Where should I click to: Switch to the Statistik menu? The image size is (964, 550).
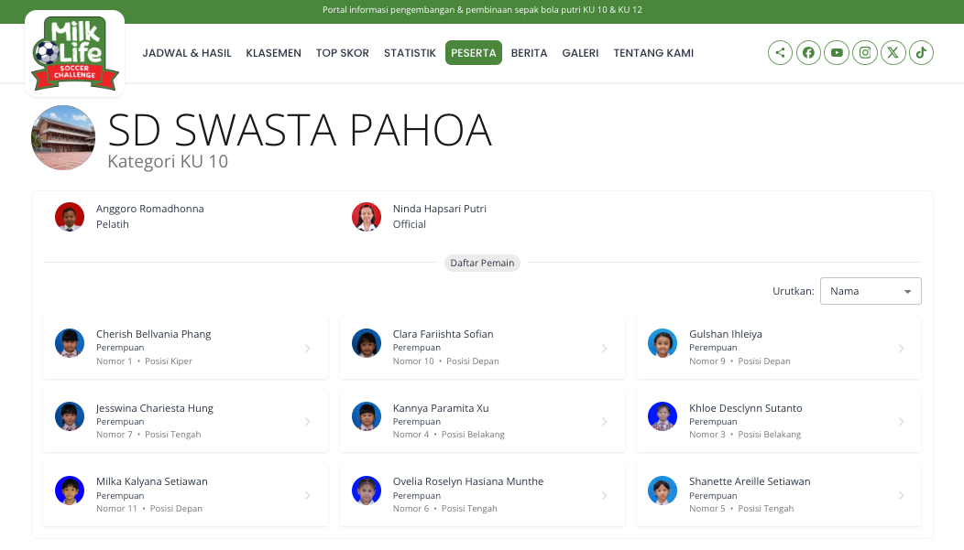click(x=410, y=53)
